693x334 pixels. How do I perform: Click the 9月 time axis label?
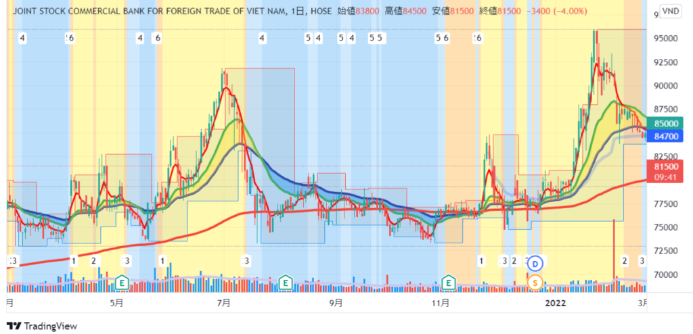[337, 303]
